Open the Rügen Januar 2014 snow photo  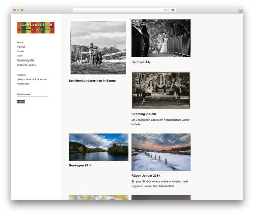161,152
